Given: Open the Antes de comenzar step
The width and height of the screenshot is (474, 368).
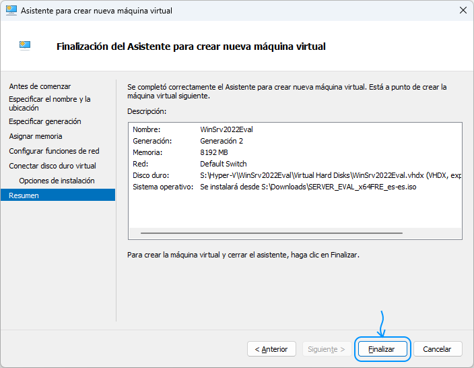Looking at the screenshot, I should coord(40,86).
